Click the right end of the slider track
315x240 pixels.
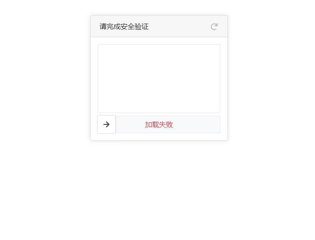point(216,124)
